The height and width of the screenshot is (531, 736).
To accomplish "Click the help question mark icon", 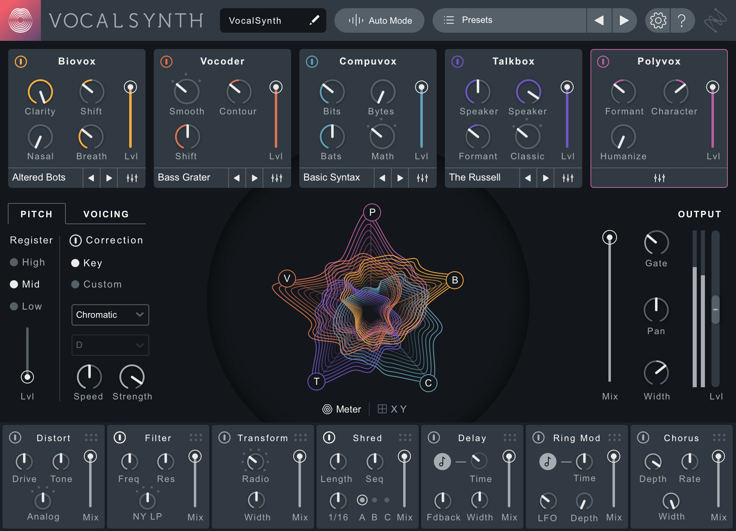I will click(682, 20).
